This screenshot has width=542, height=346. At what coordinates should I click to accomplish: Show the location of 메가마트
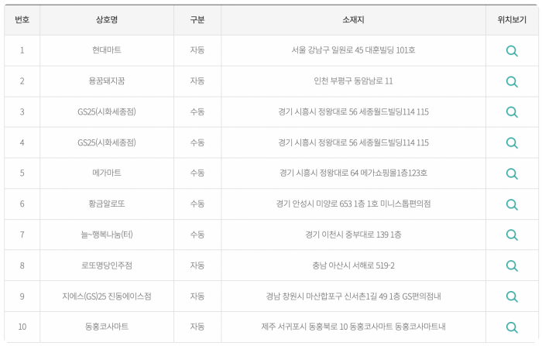click(512, 173)
